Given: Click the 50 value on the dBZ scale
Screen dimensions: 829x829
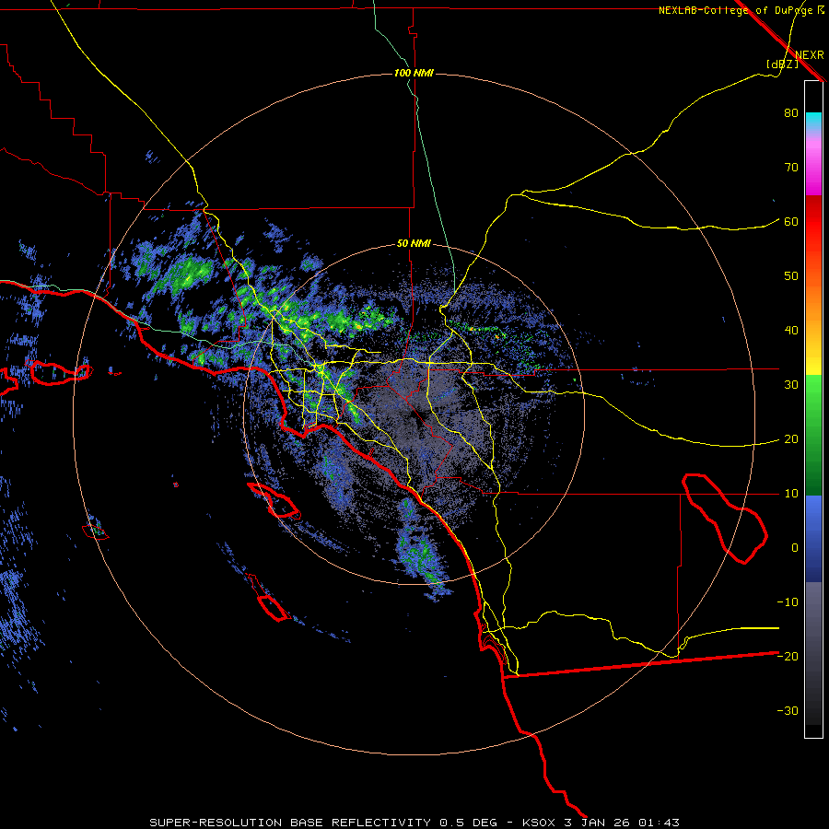Looking at the screenshot, I should [x=791, y=276].
